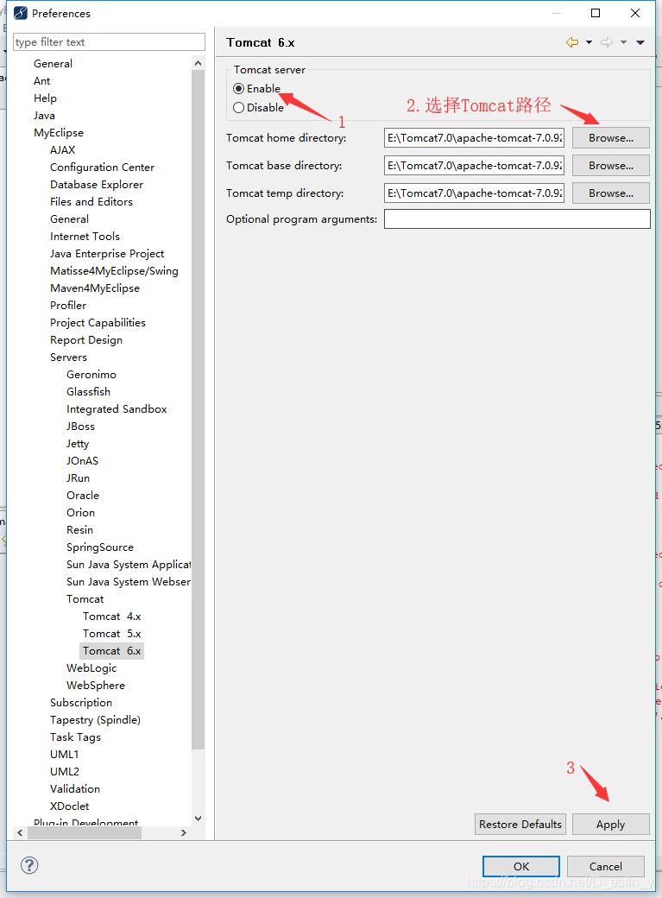
Task: Click the Tomcat home directory field
Action: pyautogui.click(x=474, y=138)
